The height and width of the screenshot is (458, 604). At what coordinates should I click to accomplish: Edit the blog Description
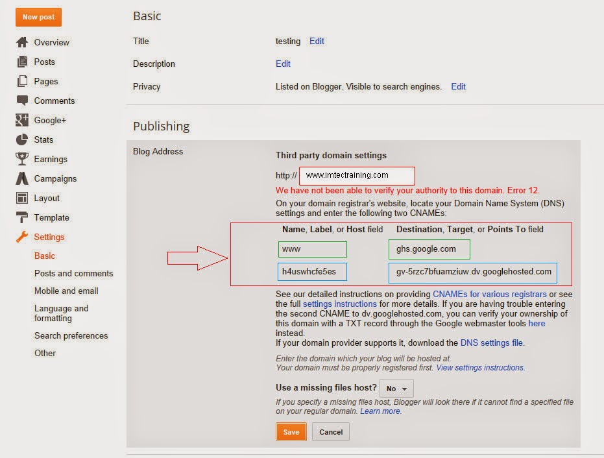(x=283, y=64)
